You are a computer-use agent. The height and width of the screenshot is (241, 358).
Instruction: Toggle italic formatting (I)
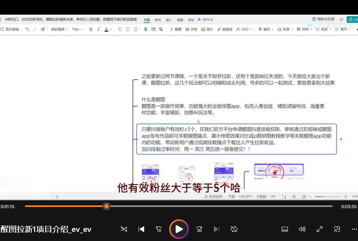tap(98, 29)
